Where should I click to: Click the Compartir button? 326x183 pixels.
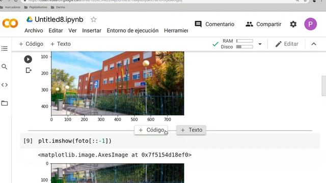[263, 24]
